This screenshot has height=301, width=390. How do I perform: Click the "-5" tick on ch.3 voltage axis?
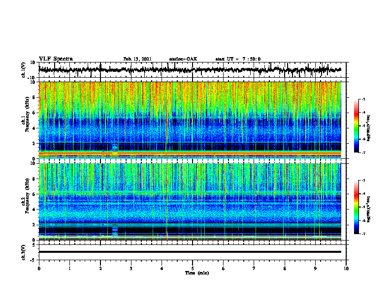(x=33, y=260)
